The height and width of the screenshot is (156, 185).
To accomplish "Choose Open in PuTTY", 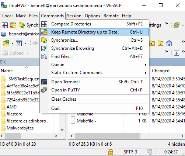I will [x=94, y=90].
